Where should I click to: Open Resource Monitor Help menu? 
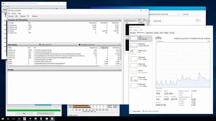[19, 13]
